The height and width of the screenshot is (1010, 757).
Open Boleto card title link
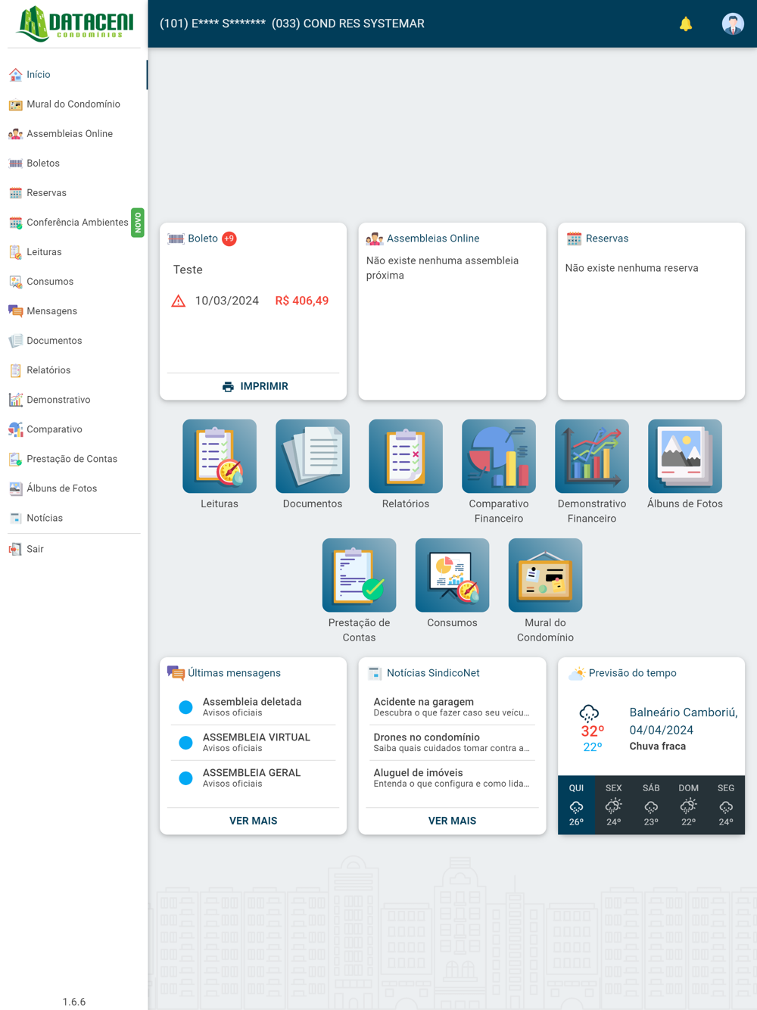pos(203,238)
